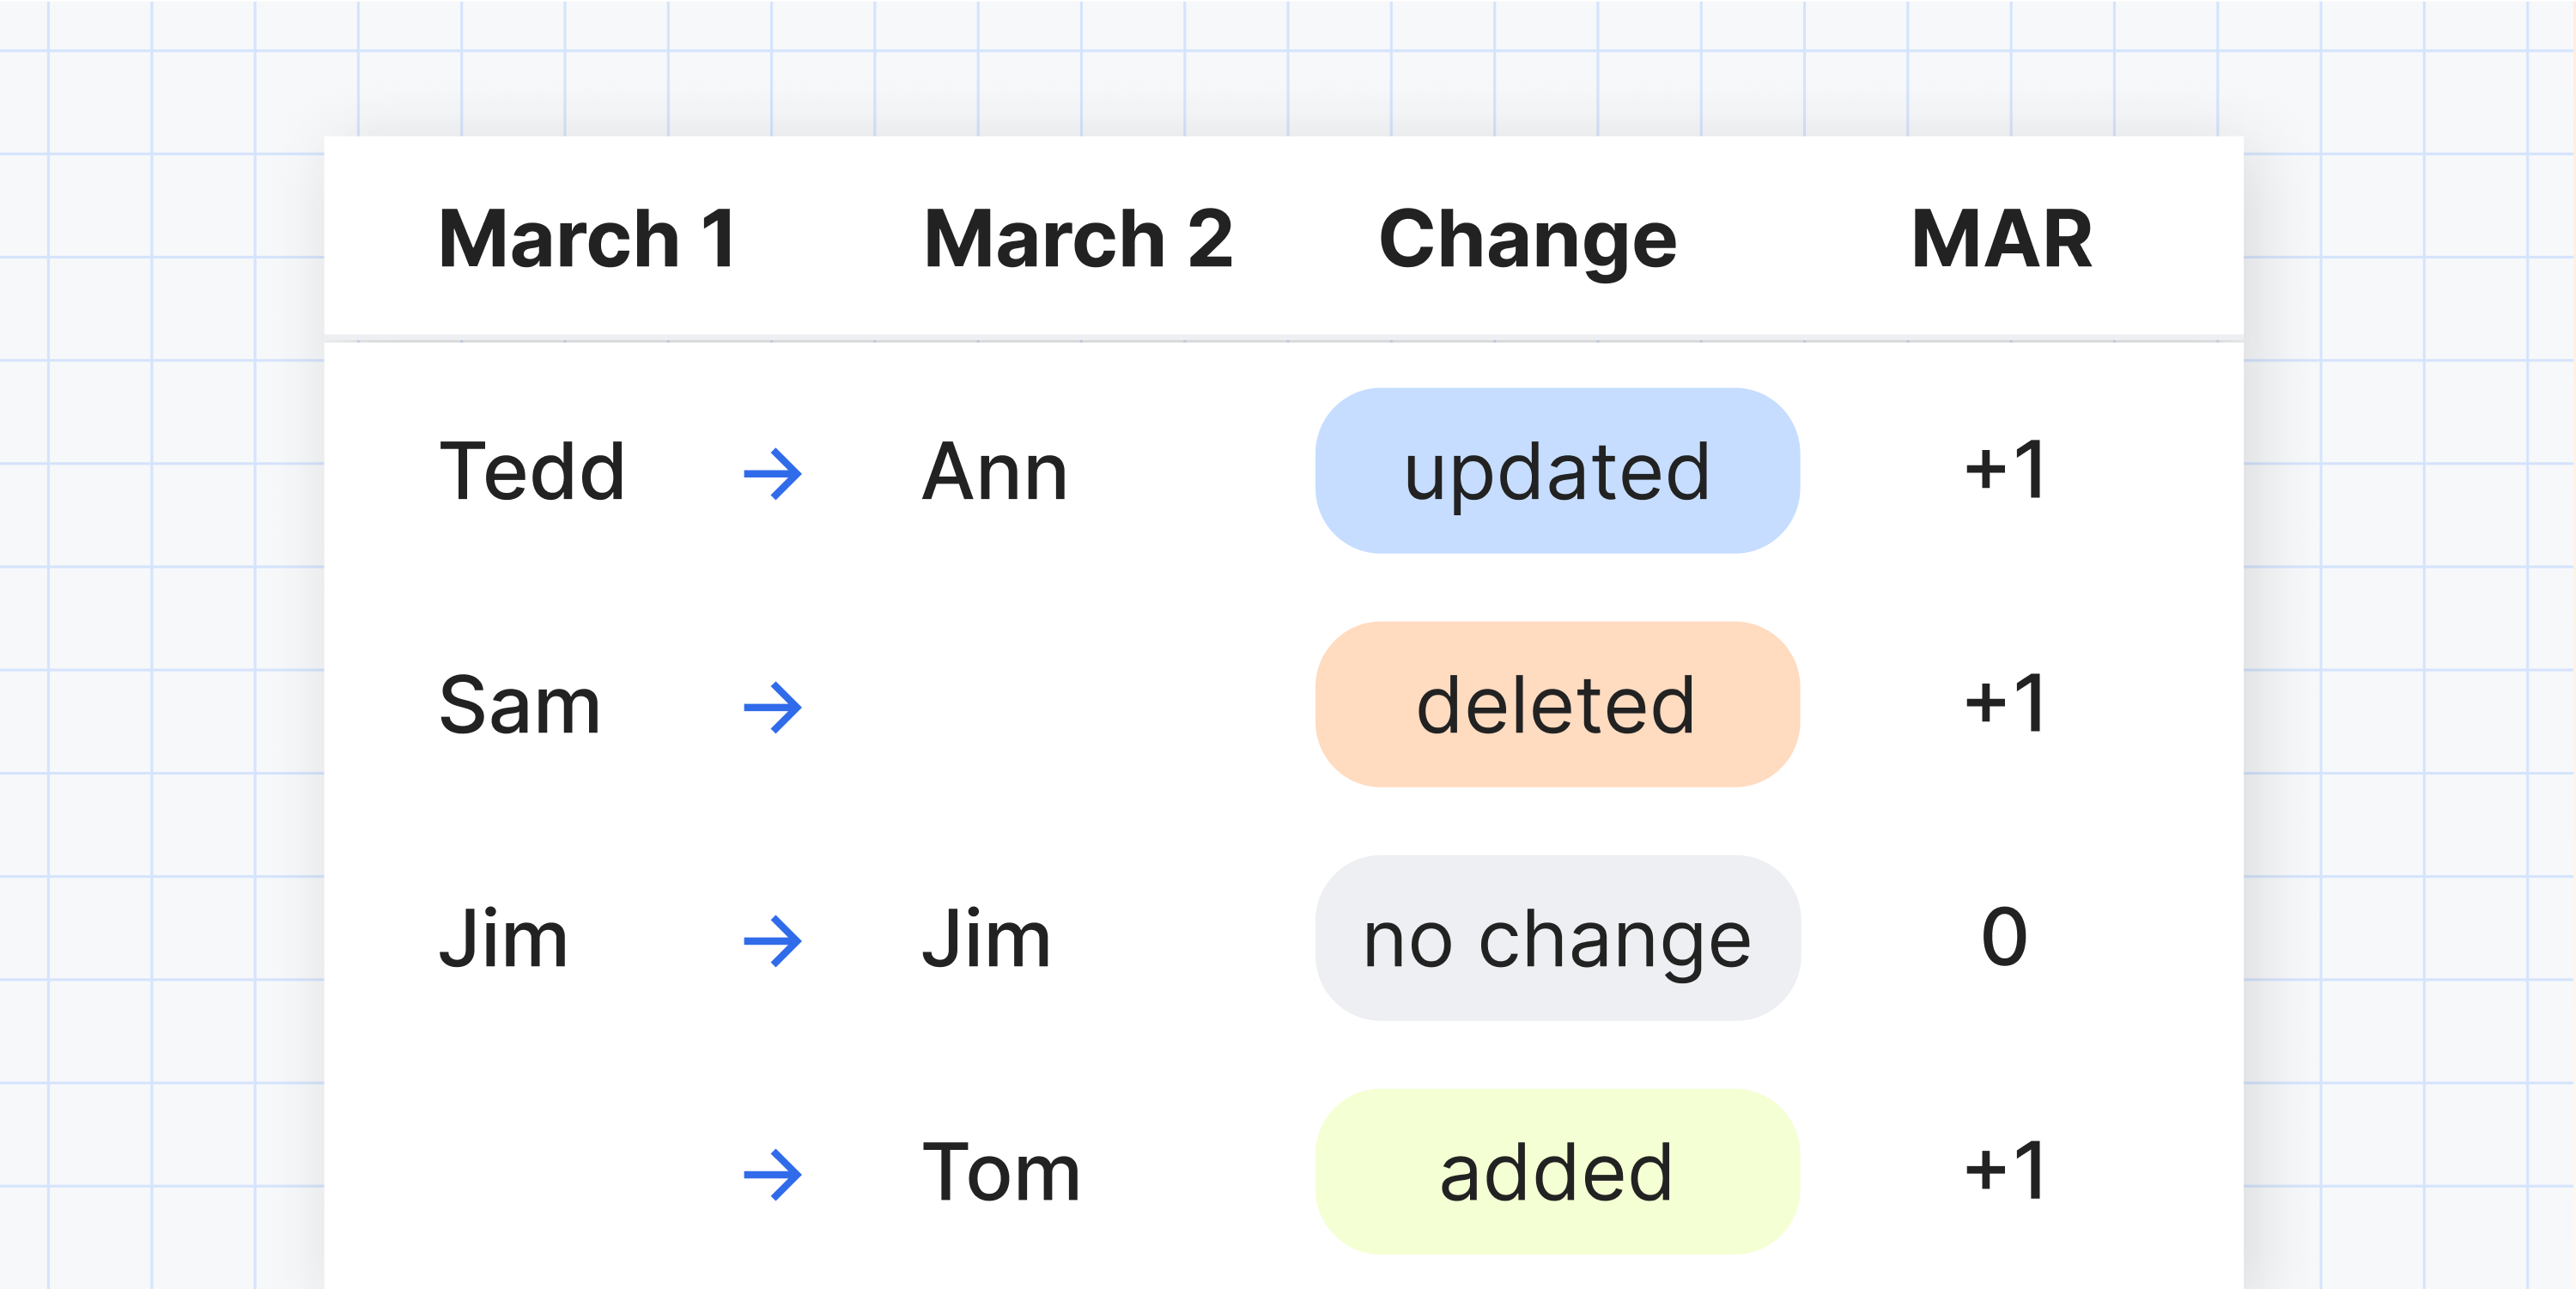Select the name Tom
2576x1289 pixels.
1002,1172
